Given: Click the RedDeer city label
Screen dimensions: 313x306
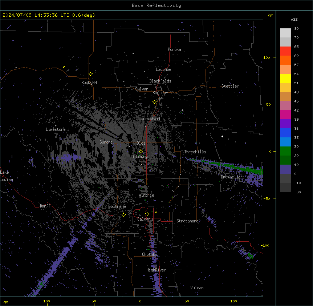Looking at the screenshot, I should click(x=160, y=93).
